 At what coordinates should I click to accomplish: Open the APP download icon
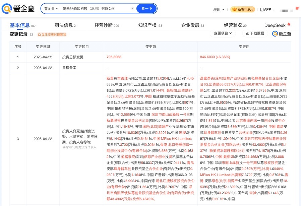tap(262, 9)
